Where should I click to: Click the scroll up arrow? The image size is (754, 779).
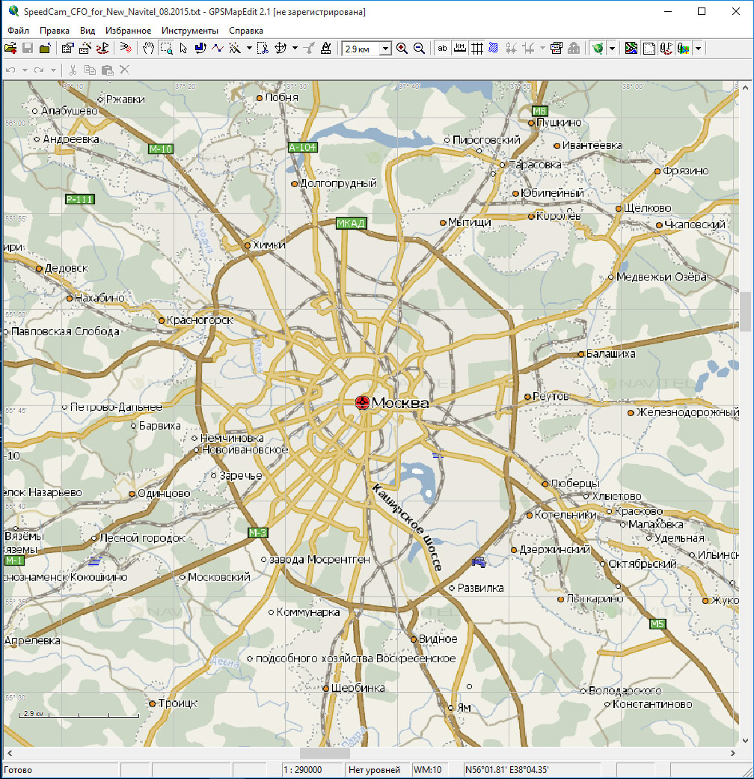(x=745, y=88)
